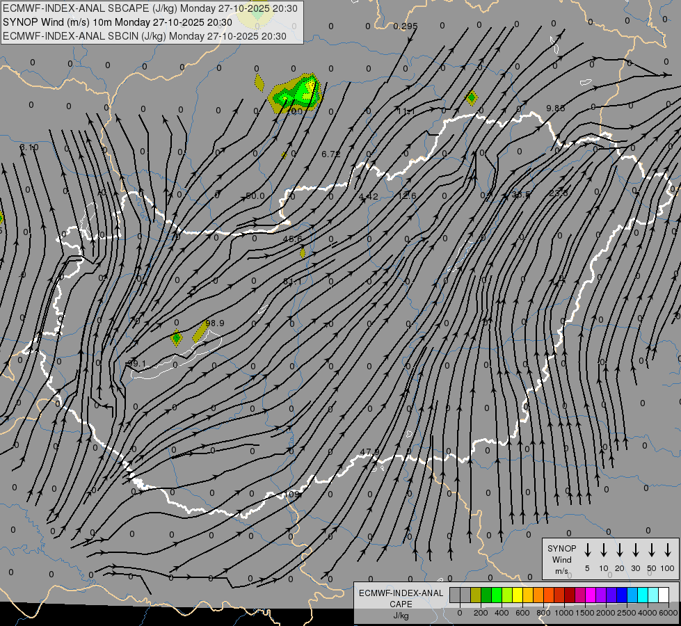681x626 pixels.
Task: Click the 1000 tick on the CAPE scale
Action: click(x=563, y=613)
